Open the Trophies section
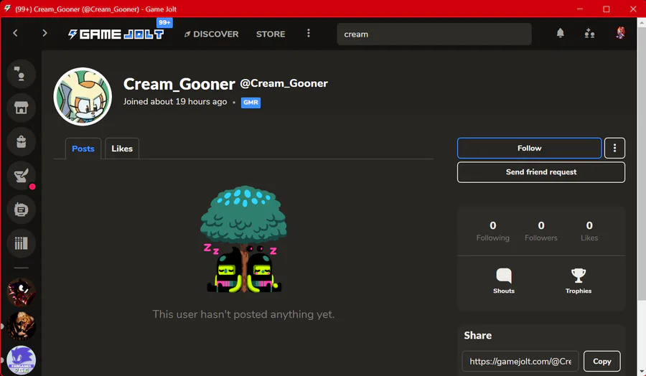646x376 pixels. pyautogui.click(x=579, y=281)
